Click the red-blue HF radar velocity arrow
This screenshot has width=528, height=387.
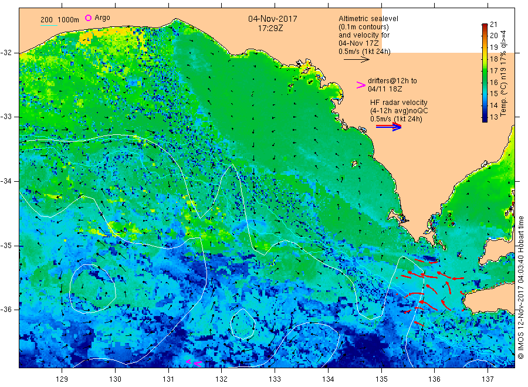tap(388, 127)
